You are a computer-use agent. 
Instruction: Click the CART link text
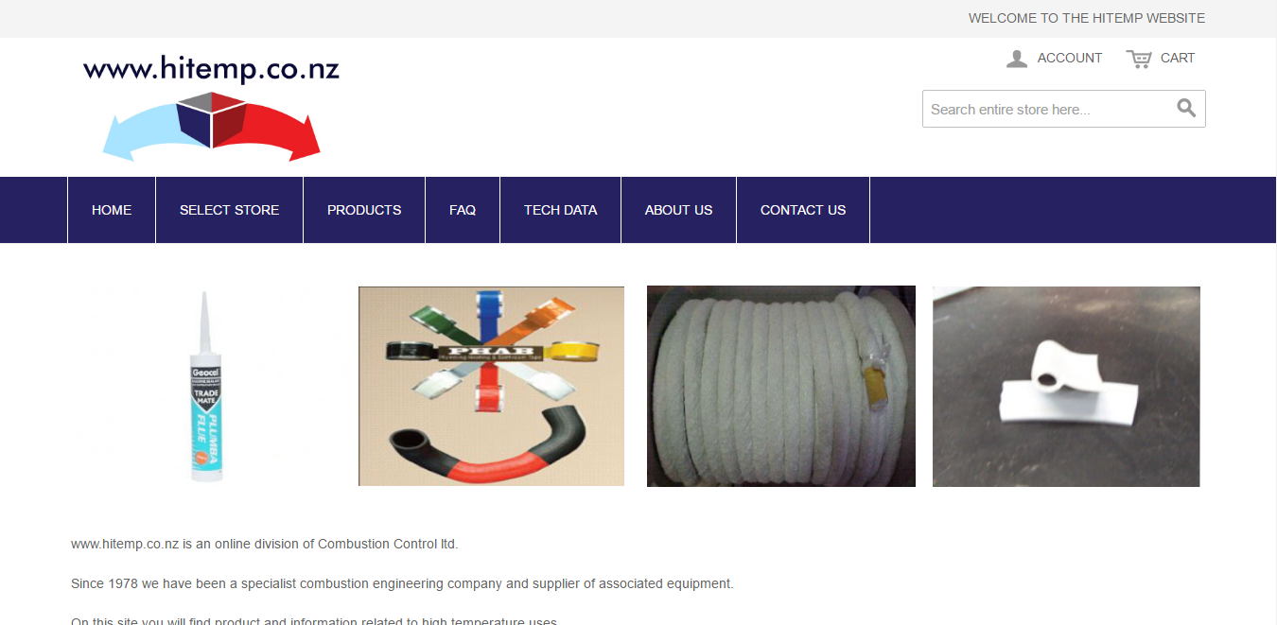1178,58
